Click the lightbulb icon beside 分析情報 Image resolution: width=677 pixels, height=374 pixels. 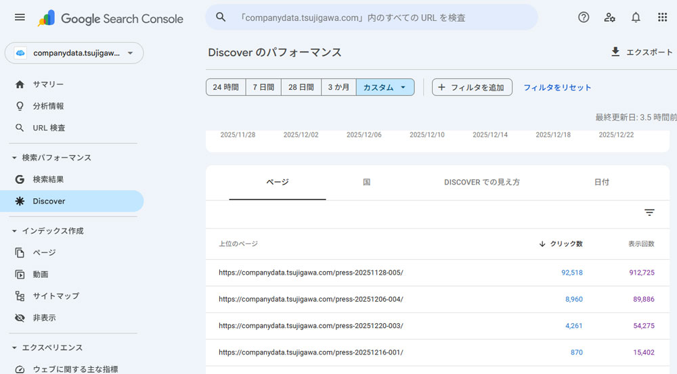(x=20, y=106)
